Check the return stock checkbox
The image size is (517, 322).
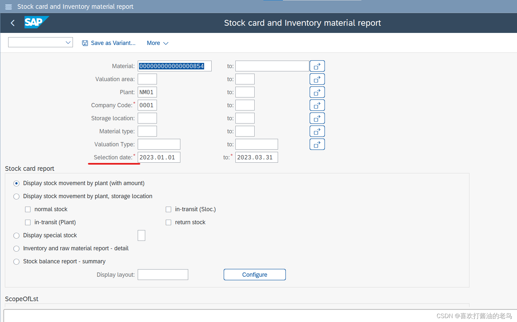coord(168,223)
